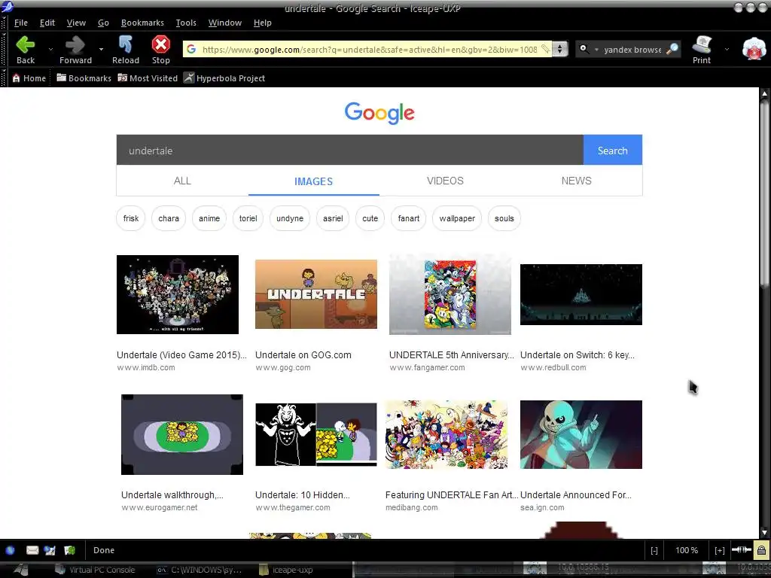Image resolution: width=771 pixels, height=578 pixels.
Task: Open the Window menu
Action: pos(224,23)
